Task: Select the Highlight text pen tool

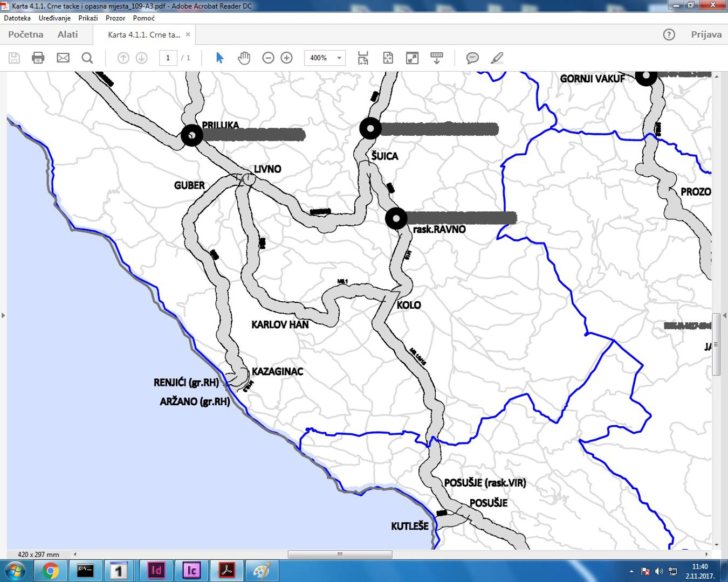Action: click(x=497, y=58)
